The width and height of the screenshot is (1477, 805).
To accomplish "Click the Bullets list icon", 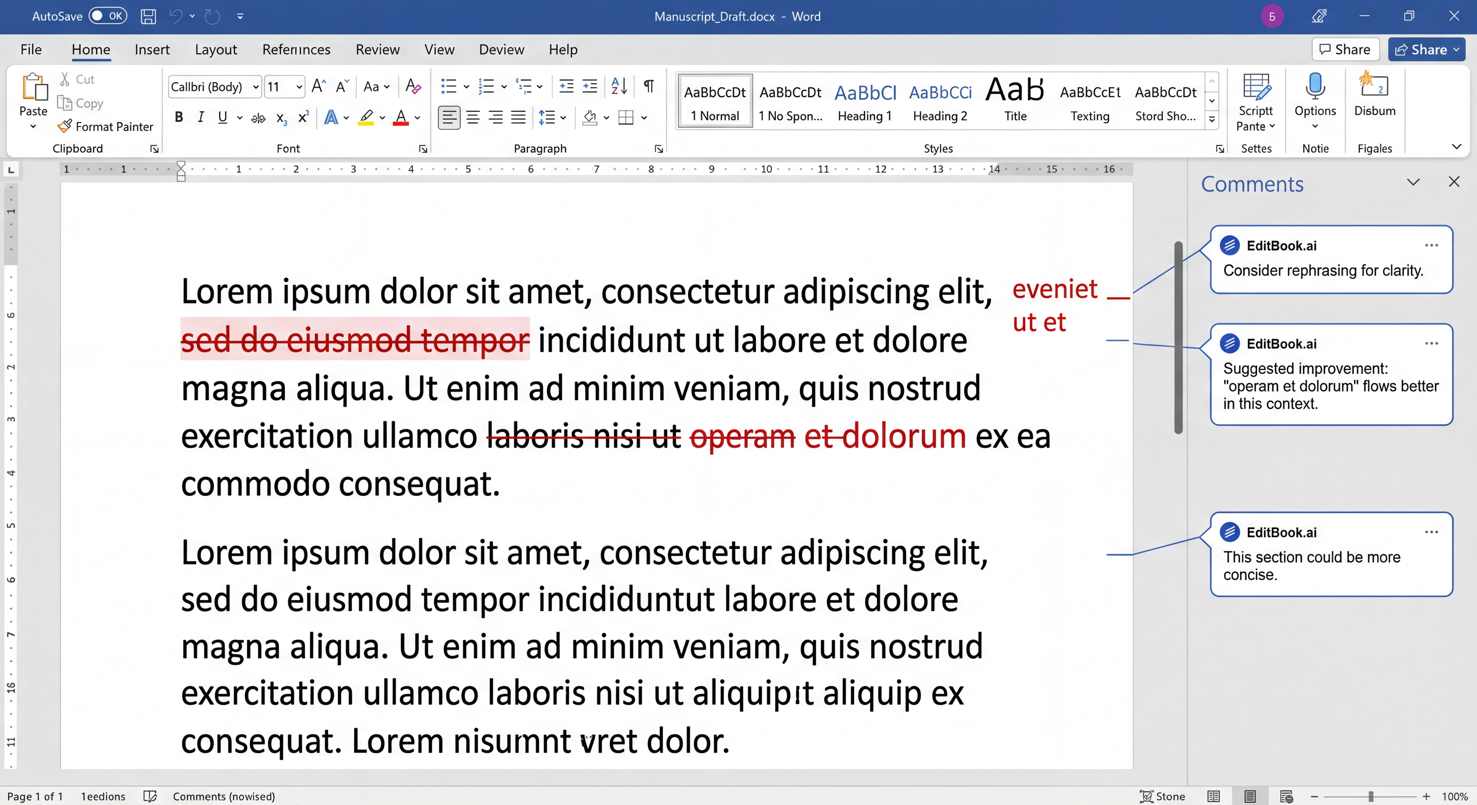I will [448, 86].
